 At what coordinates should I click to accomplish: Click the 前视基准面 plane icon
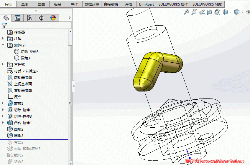(10, 77)
